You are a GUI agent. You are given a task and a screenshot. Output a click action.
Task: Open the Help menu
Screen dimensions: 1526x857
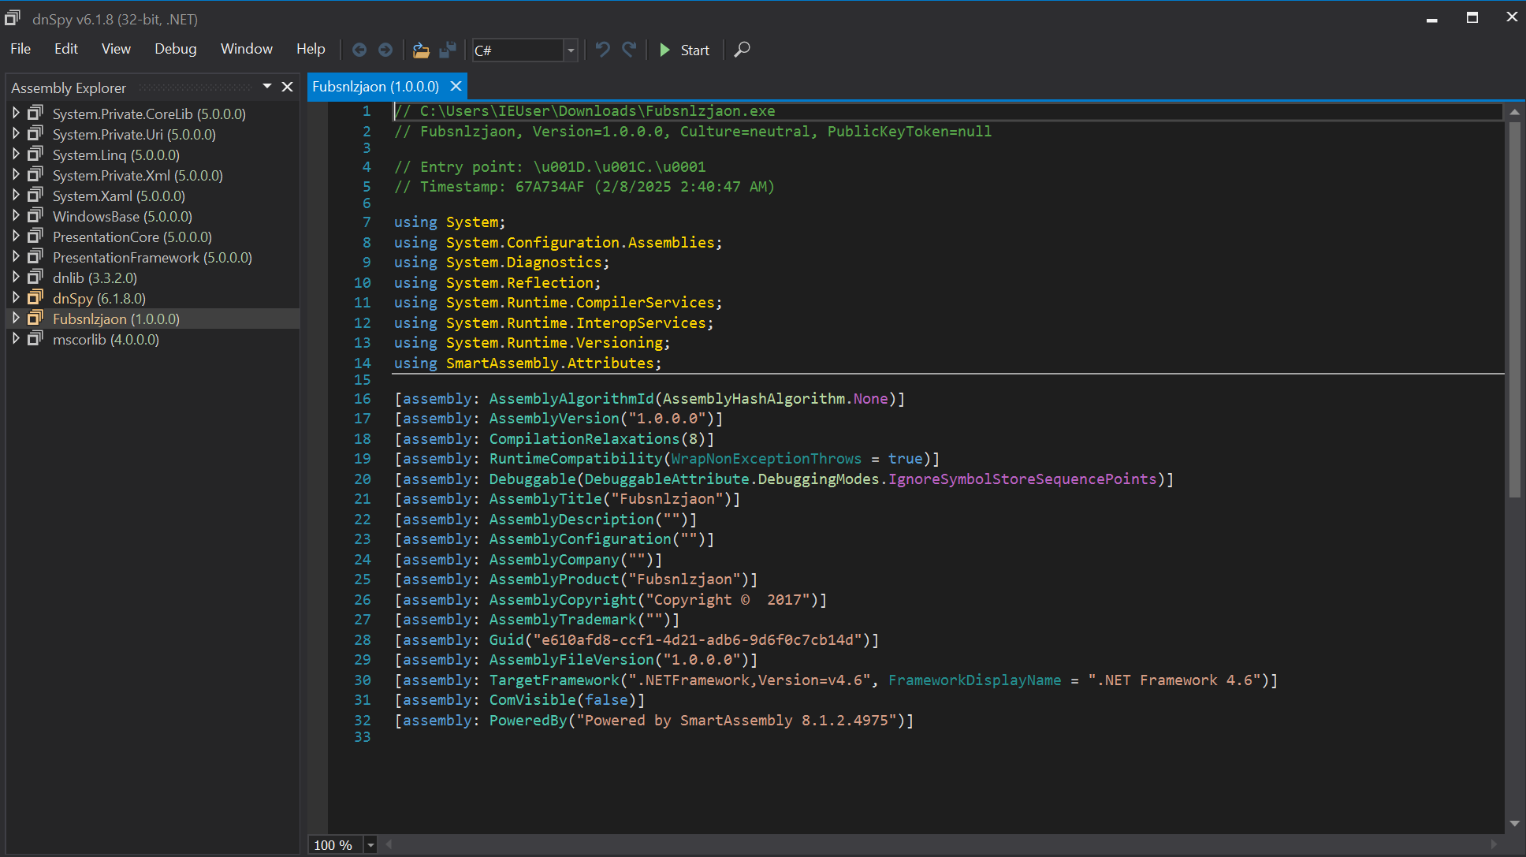coord(311,49)
